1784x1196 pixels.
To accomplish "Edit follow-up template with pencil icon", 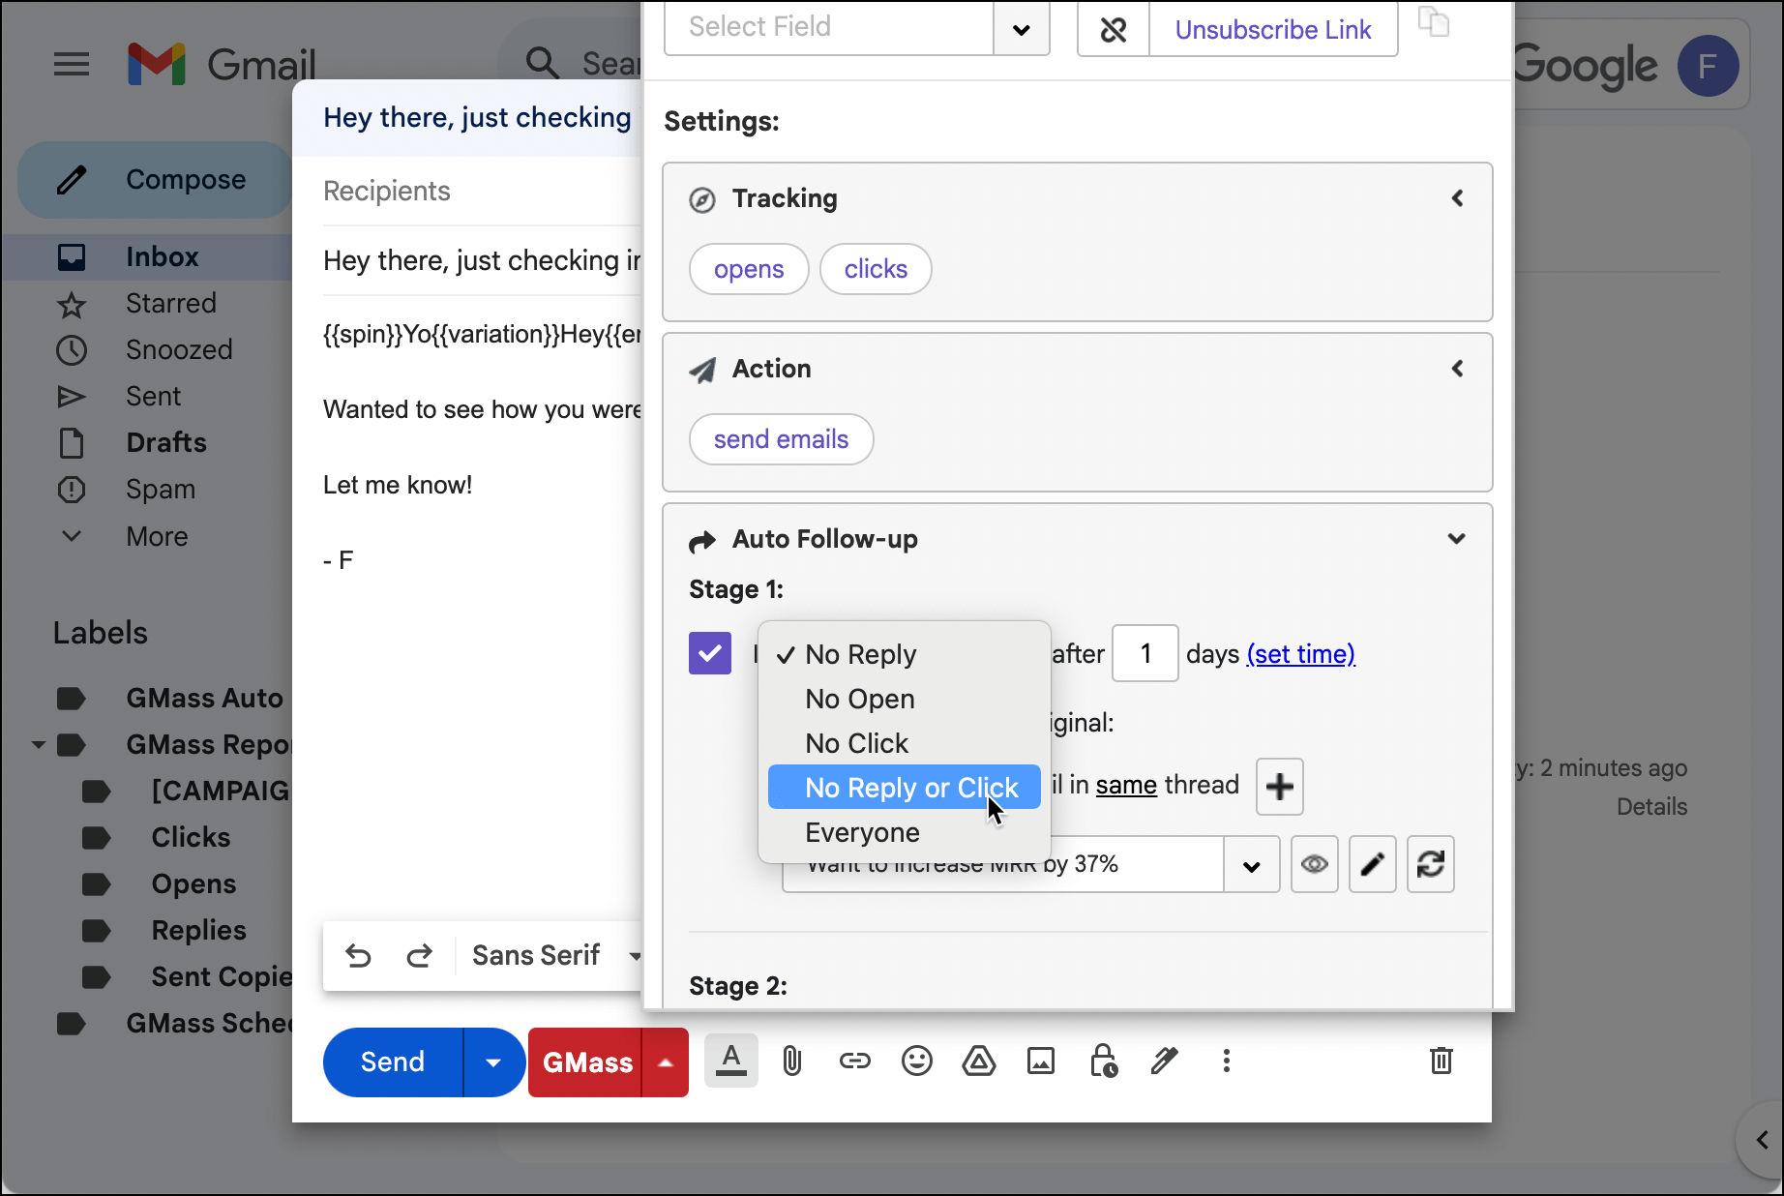I will (1372, 864).
